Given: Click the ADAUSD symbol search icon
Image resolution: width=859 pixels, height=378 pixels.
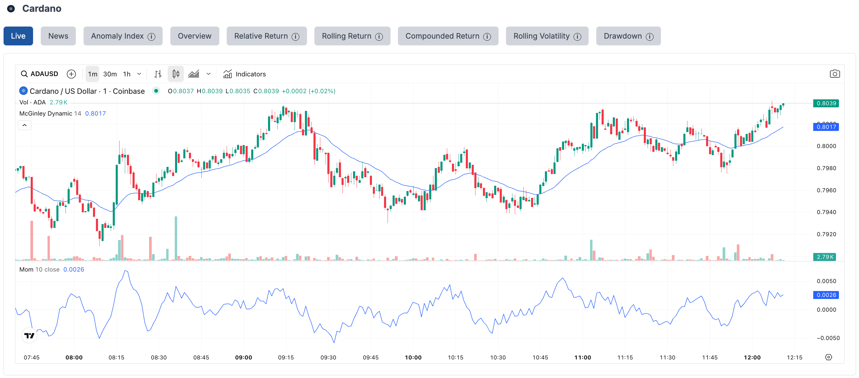Looking at the screenshot, I should tap(24, 74).
